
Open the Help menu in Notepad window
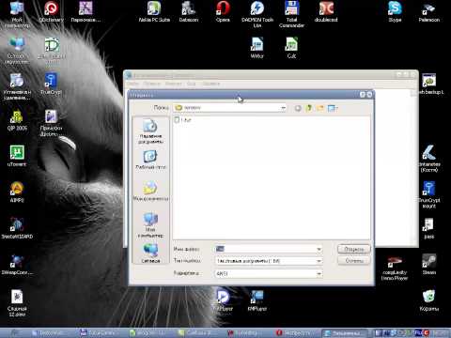210,84
